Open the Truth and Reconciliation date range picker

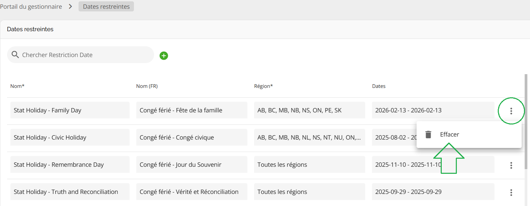(x=433, y=192)
